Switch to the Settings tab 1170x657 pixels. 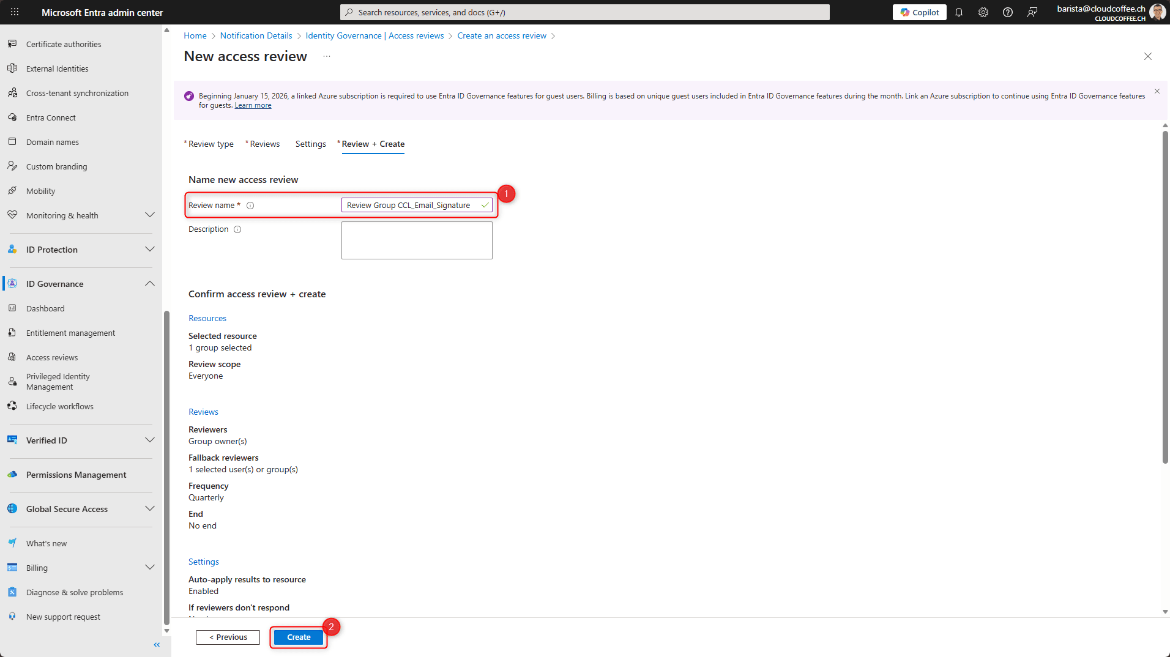(x=310, y=144)
